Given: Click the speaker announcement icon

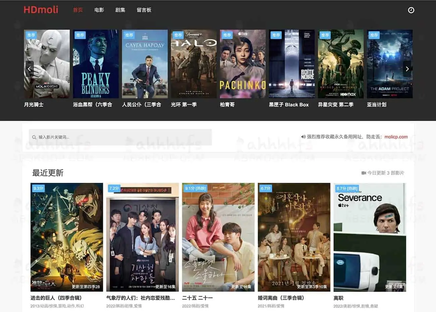Looking at the screenshot, I should pos(303,137).
